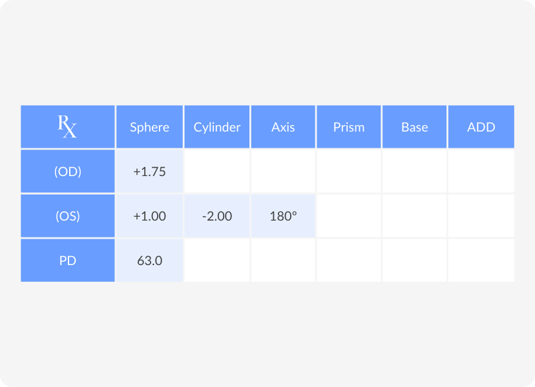Click the Prism column header
The image size is (535, 387).
tap(349, 126)
